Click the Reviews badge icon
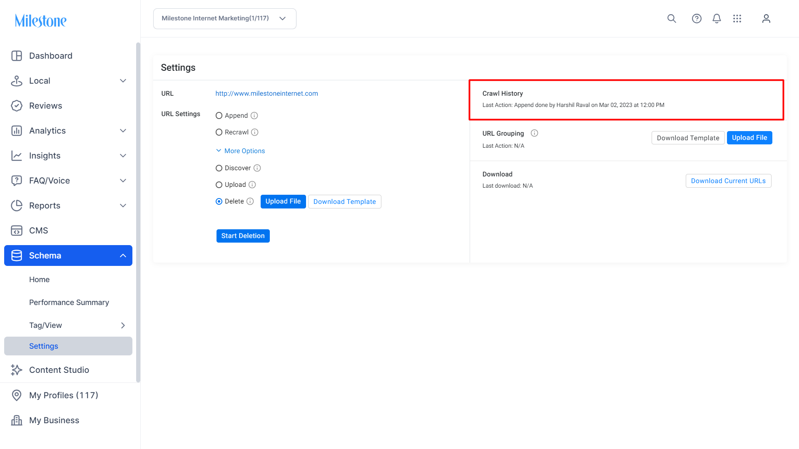Viewport: 799px width, 449px height. [17, 106]
